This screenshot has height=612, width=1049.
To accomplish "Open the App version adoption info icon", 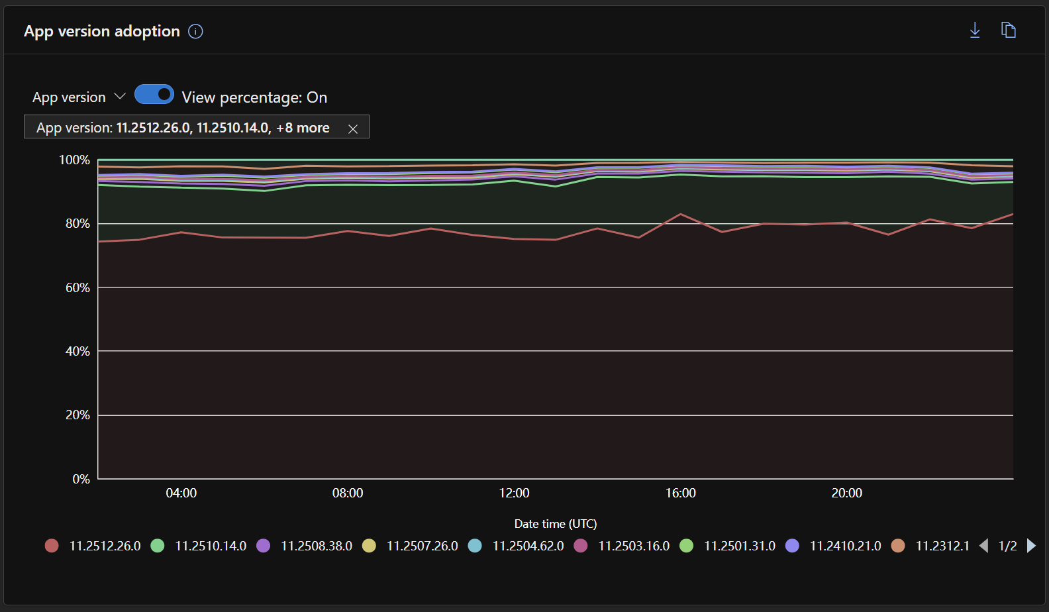I will (x=195, y=31).
